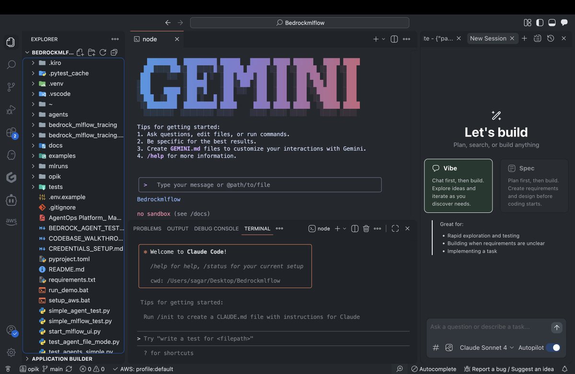Send the chat message with arrow button

click(x=556, y=327)
